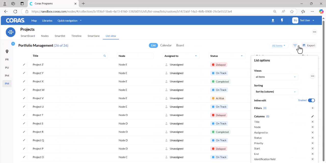The height and width of the screenshot is (163, 326).
Task: Click the browser refresh button
Action: (15, 11)
